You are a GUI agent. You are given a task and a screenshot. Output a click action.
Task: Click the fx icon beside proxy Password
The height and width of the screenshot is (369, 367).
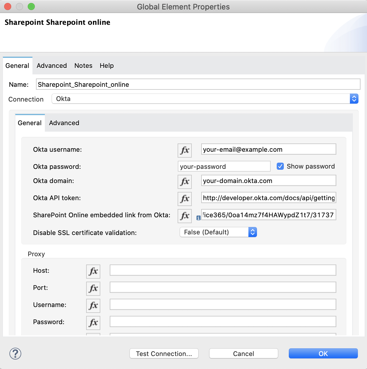coord(93,323)
